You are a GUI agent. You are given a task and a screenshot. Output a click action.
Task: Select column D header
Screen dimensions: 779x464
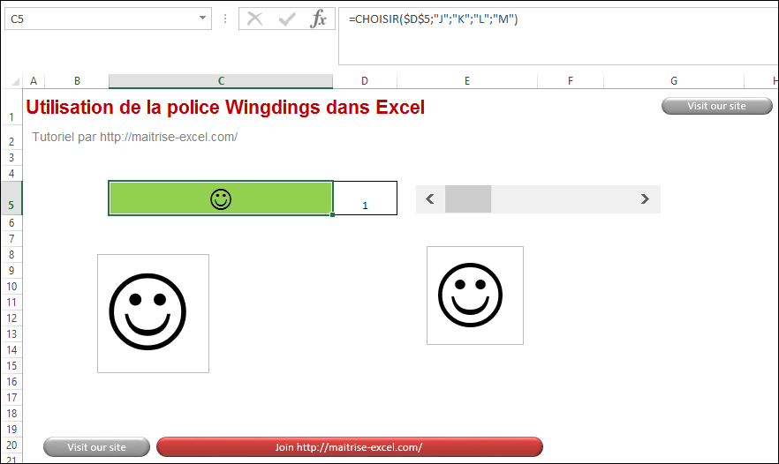click(x=365, y=81)
